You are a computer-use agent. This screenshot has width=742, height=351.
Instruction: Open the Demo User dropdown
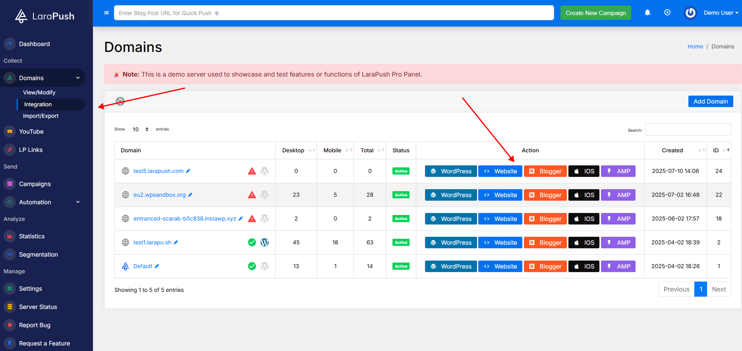(x=721, y=13)
